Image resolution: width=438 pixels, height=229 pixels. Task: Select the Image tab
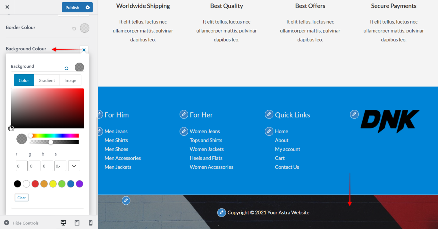70,80
